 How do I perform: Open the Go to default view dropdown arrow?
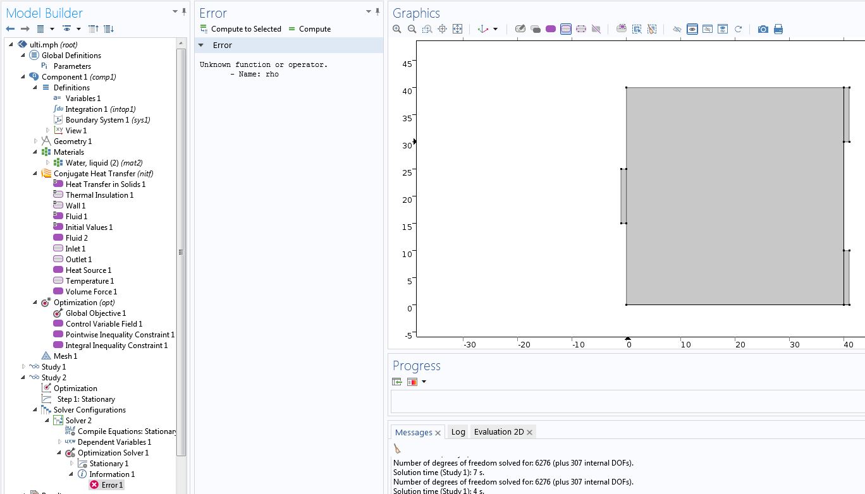(x=495, y=29)
